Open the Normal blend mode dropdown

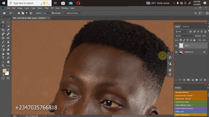click(x=185, y=36)
